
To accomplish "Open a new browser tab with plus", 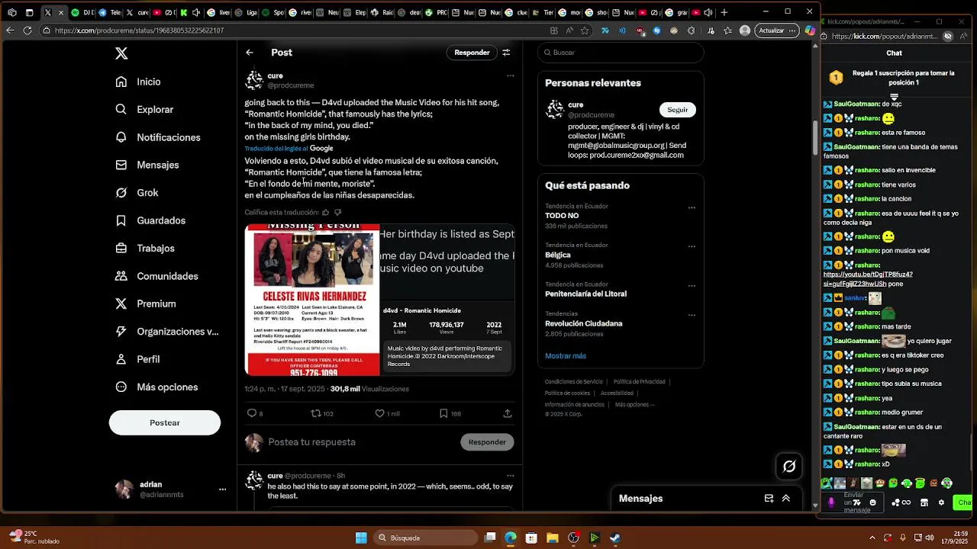I will [x=724, y=12].
